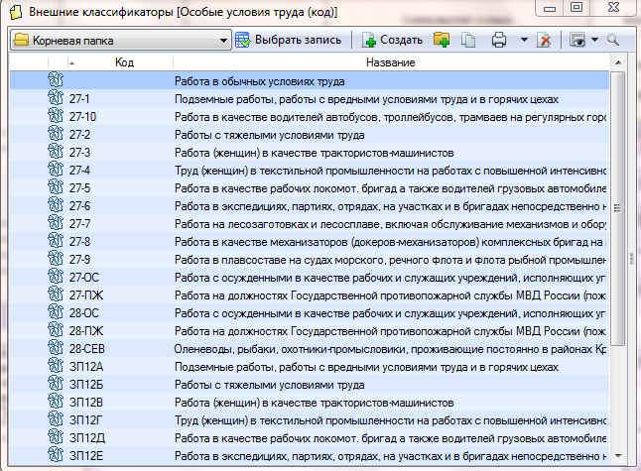Click the record icon in row 27-1
The height and width of the screenshot is (471, 641).
click(x=56, y=98)
